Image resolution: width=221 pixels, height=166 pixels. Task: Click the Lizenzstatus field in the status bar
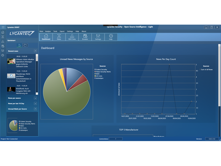pyautogui.click(x=115, y=139)
